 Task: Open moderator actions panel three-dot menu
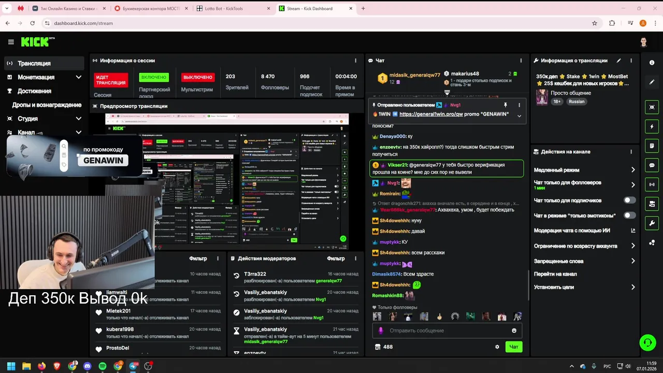(x=355, y=259)
